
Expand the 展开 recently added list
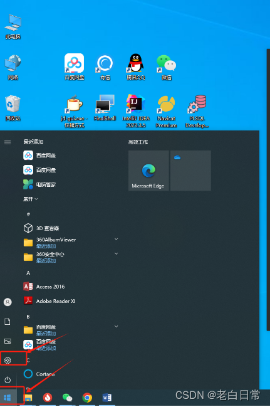(x=31, y=199)
